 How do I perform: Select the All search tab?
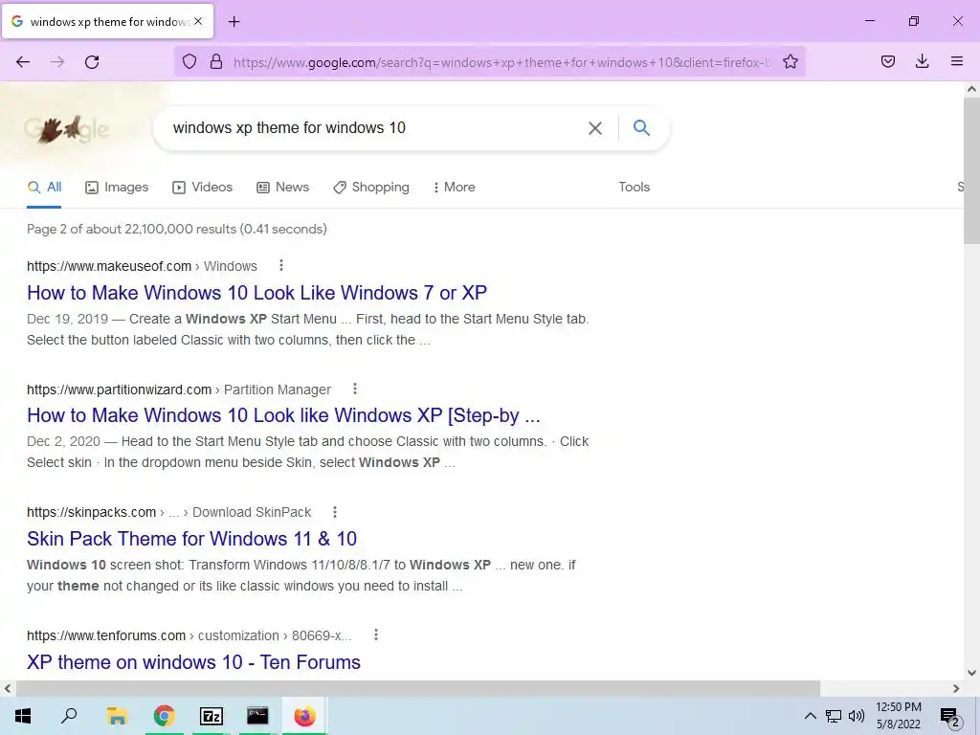pyautogui.click(x=44, y=187)
